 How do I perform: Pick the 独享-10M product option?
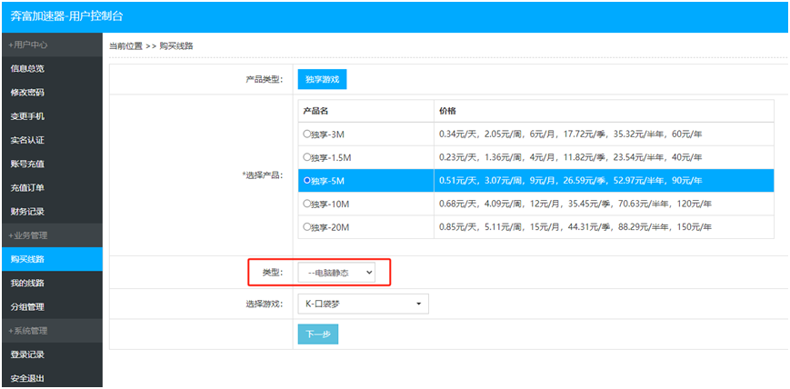pyautogui.click(x=306, y=204)
